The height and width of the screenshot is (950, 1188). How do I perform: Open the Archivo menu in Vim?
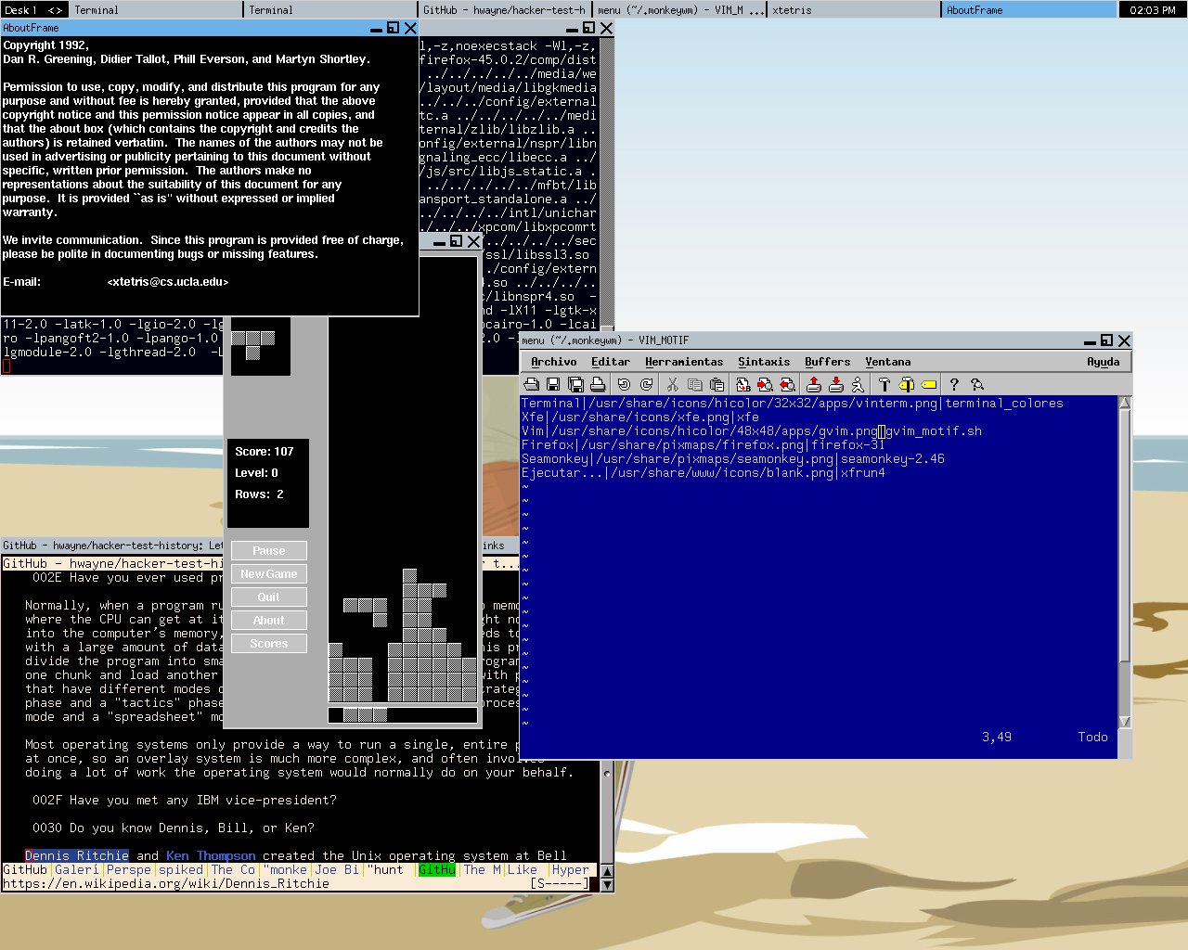pos(553,362)
